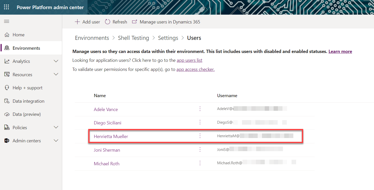Click HenriettaM@ username cell
This screenshot has width=374, height=190.
pos(255,136)
